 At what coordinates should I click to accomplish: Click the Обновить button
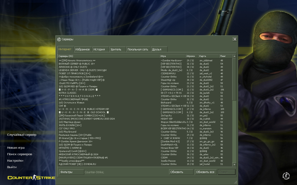pos(181,172)
